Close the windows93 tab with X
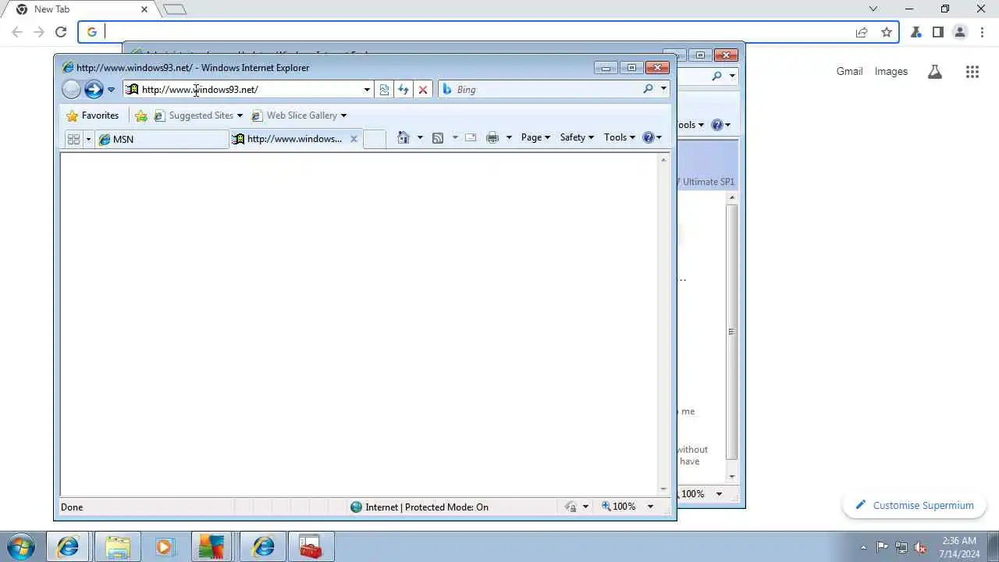Viewport: 999px width, 562px height. tap(354, 139)
